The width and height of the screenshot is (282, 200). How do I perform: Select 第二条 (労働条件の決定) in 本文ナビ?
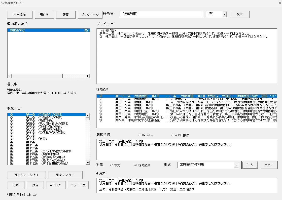point(46,118)
